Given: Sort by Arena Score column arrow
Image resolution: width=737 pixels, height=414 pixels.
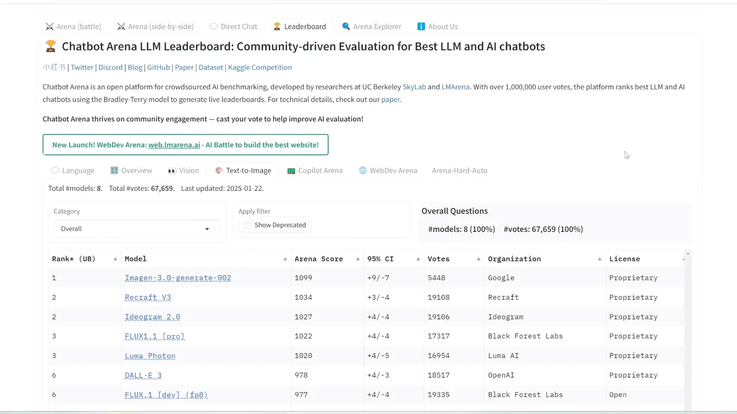Looking at the screenshot, I should pos(358,259).
